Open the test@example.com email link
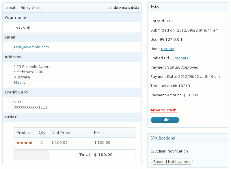Viewport: 231px width, 169px height. point(31,47)
